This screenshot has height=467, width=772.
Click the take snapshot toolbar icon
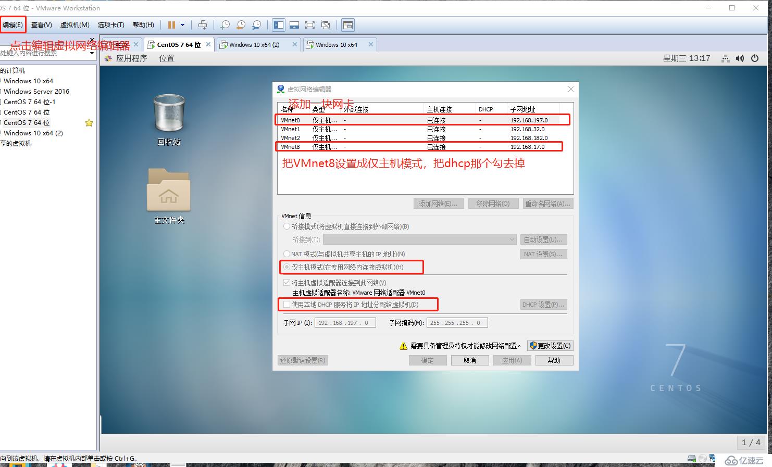[x=225, y=24]
